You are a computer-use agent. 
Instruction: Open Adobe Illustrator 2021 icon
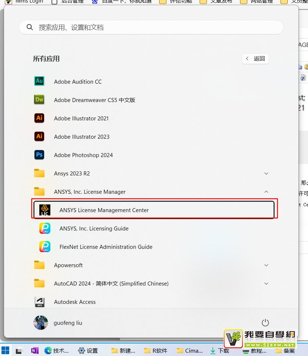point(39,118)
